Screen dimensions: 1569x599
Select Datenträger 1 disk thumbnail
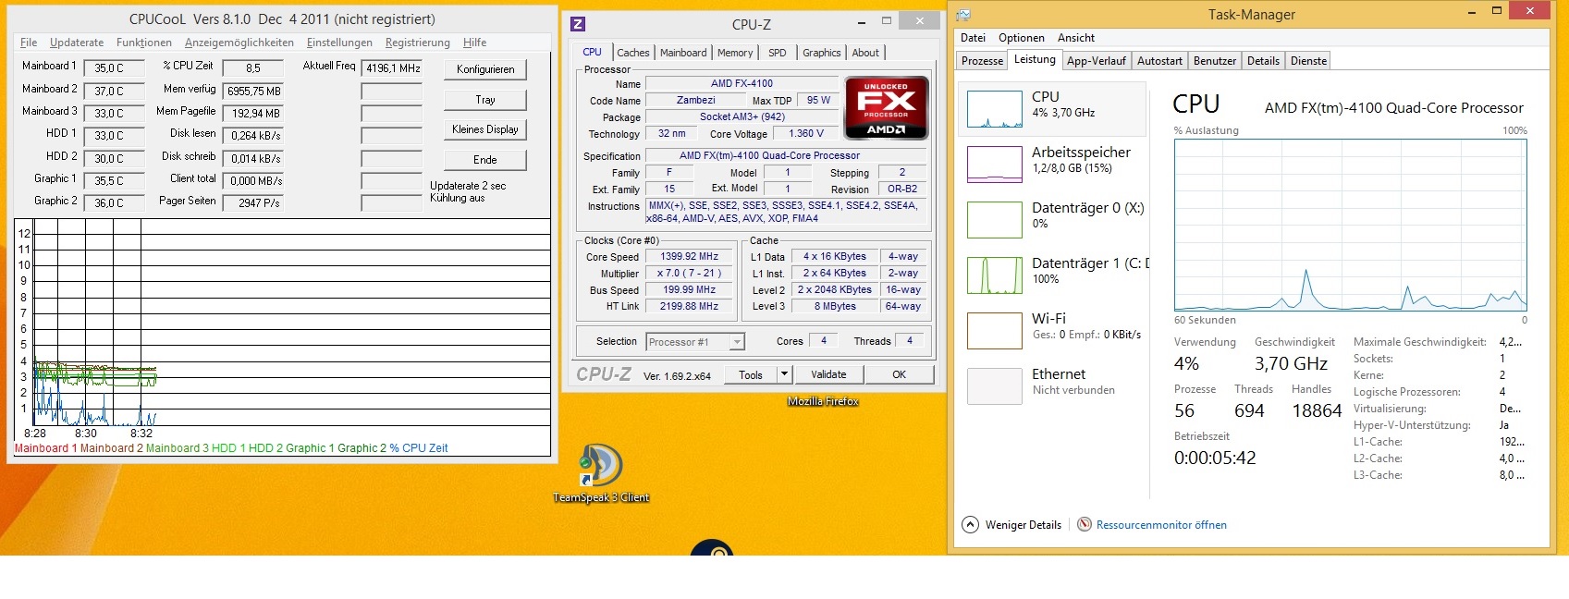995,275
